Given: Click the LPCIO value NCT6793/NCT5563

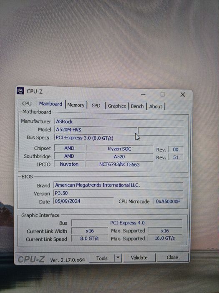Looking at the screenshot, I should (119, 164).
